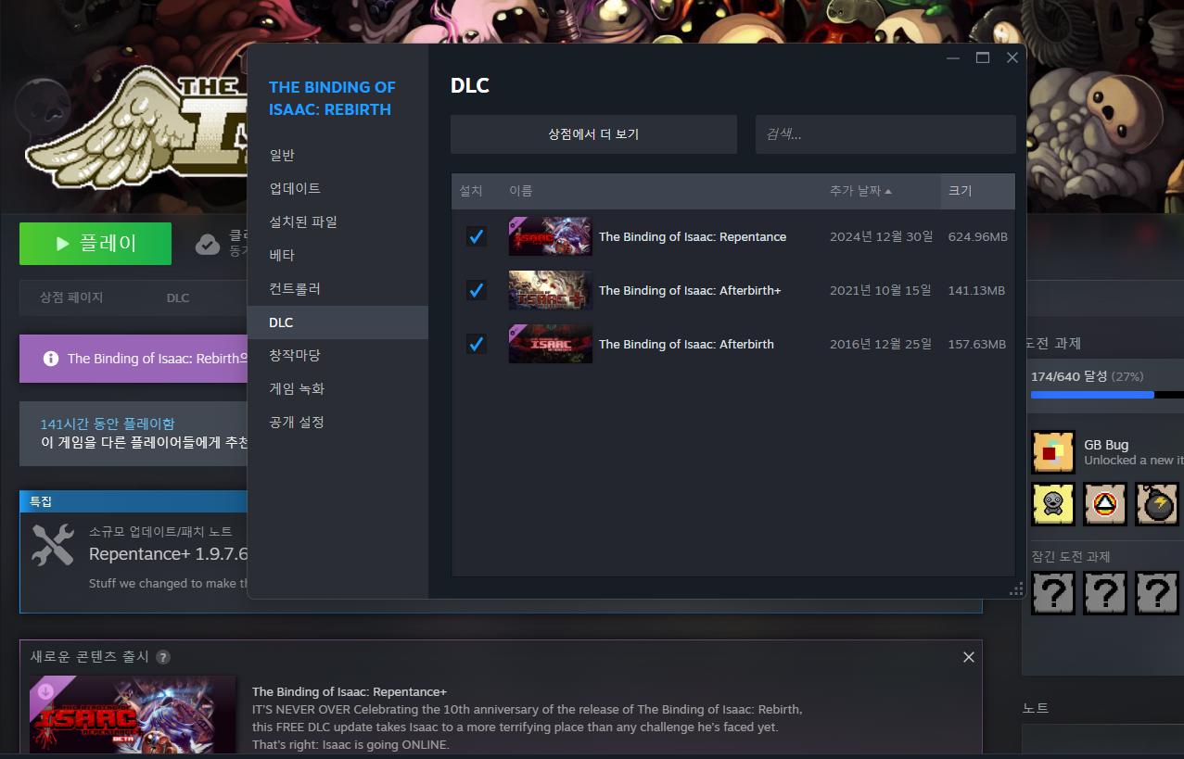The width and height of the screenshot is (1184, 759).
Task: Select DLC section in sidebar
Action: 337,322
